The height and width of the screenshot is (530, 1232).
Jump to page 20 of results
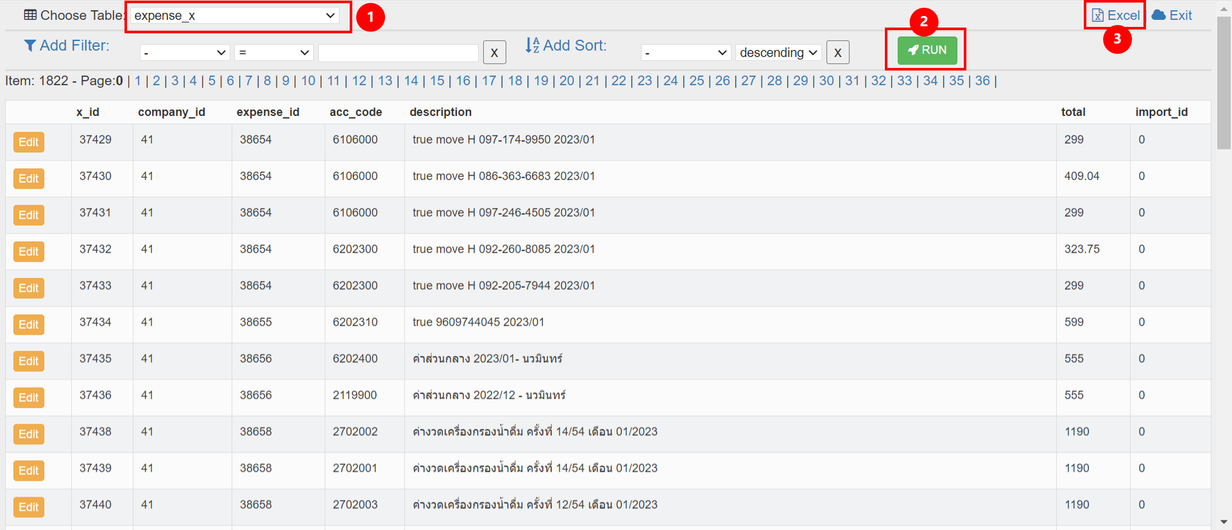pos(567,81)
